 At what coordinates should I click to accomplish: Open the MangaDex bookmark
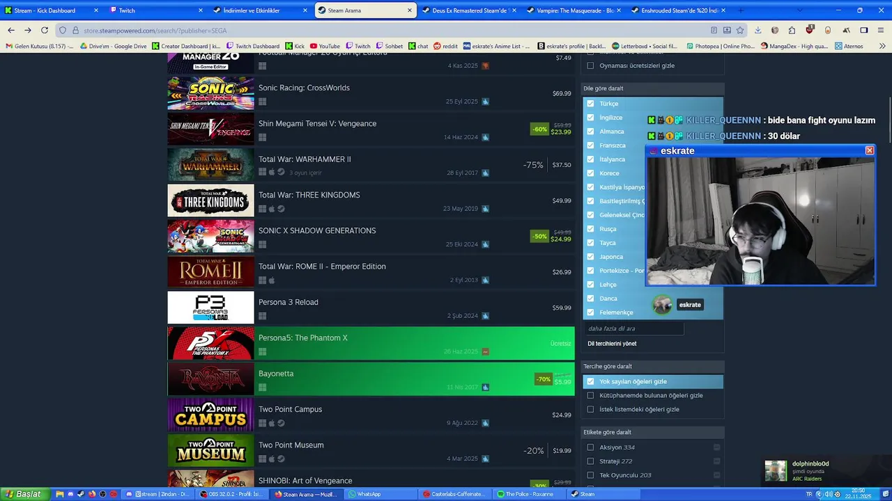794,46
